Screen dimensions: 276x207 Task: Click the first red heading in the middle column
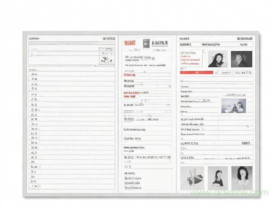point(129,75)
